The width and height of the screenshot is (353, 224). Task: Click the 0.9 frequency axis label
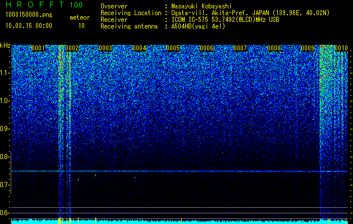(4, 129)
